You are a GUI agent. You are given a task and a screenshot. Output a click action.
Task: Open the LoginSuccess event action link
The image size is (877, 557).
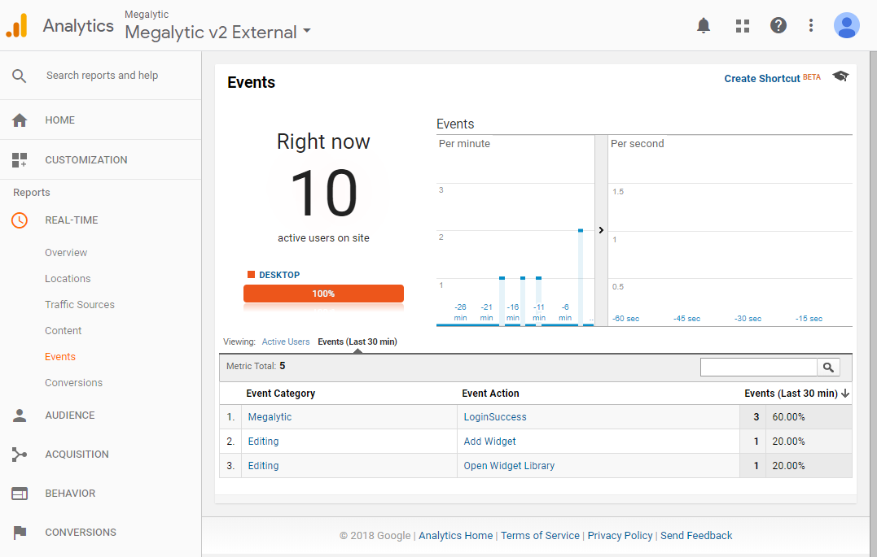[495, 417]
